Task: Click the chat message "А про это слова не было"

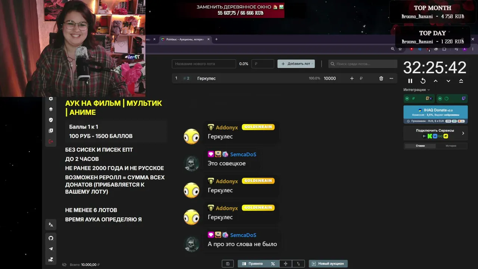Action: point(242,244)
